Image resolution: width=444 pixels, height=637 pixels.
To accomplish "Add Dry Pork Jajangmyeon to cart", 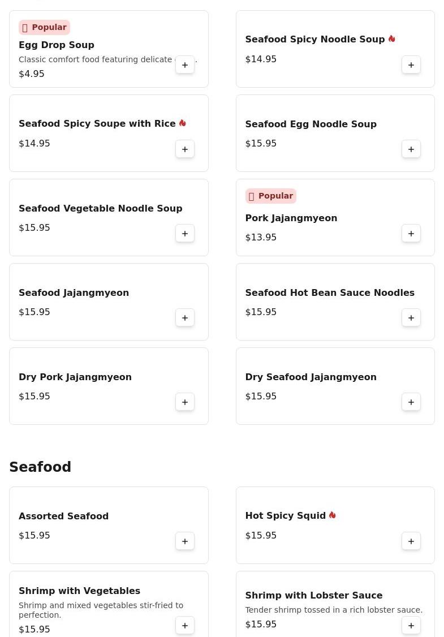I will 185,402.
